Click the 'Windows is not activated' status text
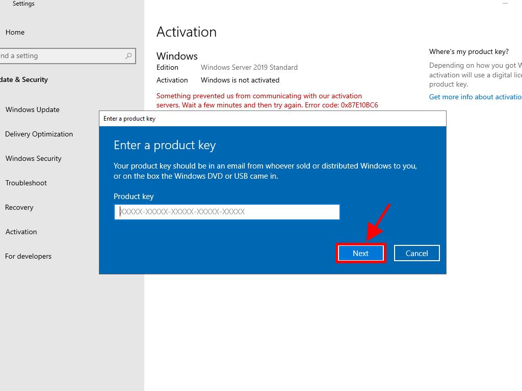 [240, 80]
